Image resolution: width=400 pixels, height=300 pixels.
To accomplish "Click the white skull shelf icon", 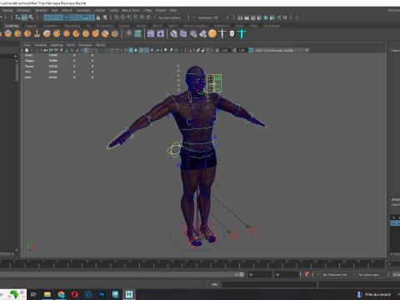I will pyautogui.click(x=232, y=34).
